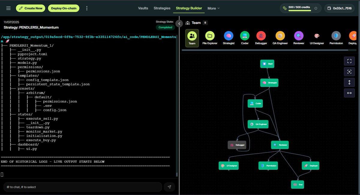Switch to the Vaults tab
Viewport: 360px width, 195px height.
(x=143, y=8)
